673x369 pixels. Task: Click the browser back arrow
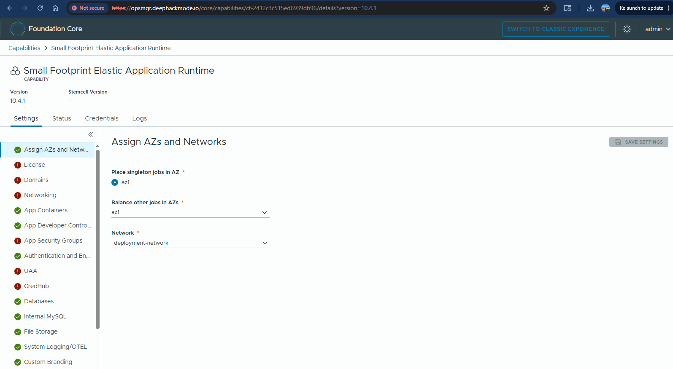[x=10, y=8]
